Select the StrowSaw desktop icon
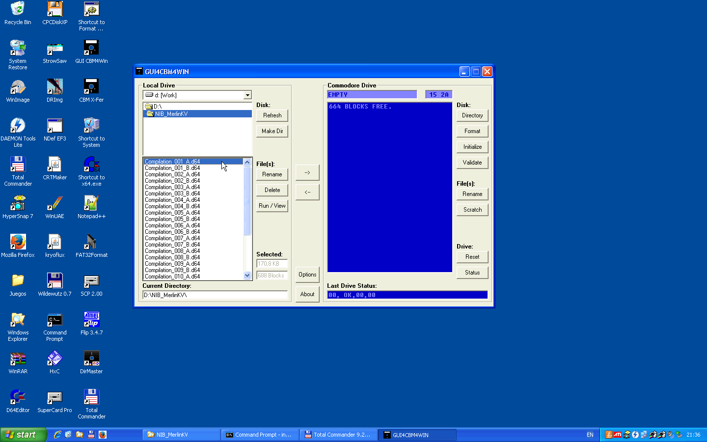The height and width of the screenshot is (442, 707). click(54, 52)
